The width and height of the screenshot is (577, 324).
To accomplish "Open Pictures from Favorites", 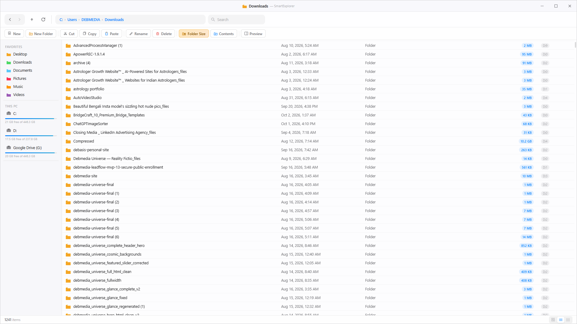I will pos(31,79).
